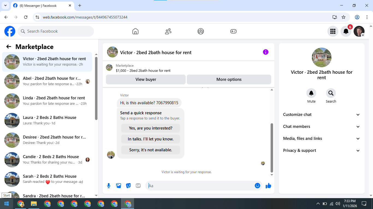This screenshot has height=209, width=373.
Task: Open the Windows Start menu
Action: [7, 204]
